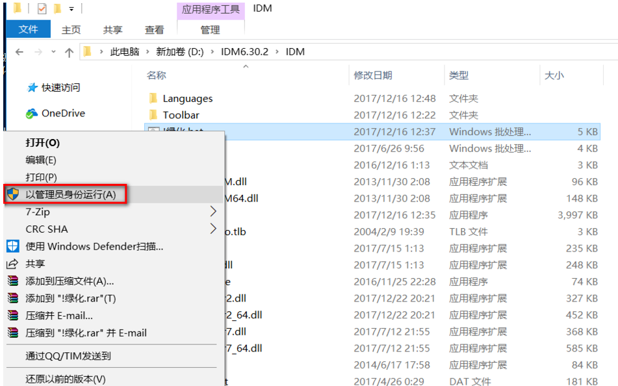Image resolution: width=618 pixels, height=386 pixels.
Task: Choose 还原以前的版本(V)
Action: [66, 379]
